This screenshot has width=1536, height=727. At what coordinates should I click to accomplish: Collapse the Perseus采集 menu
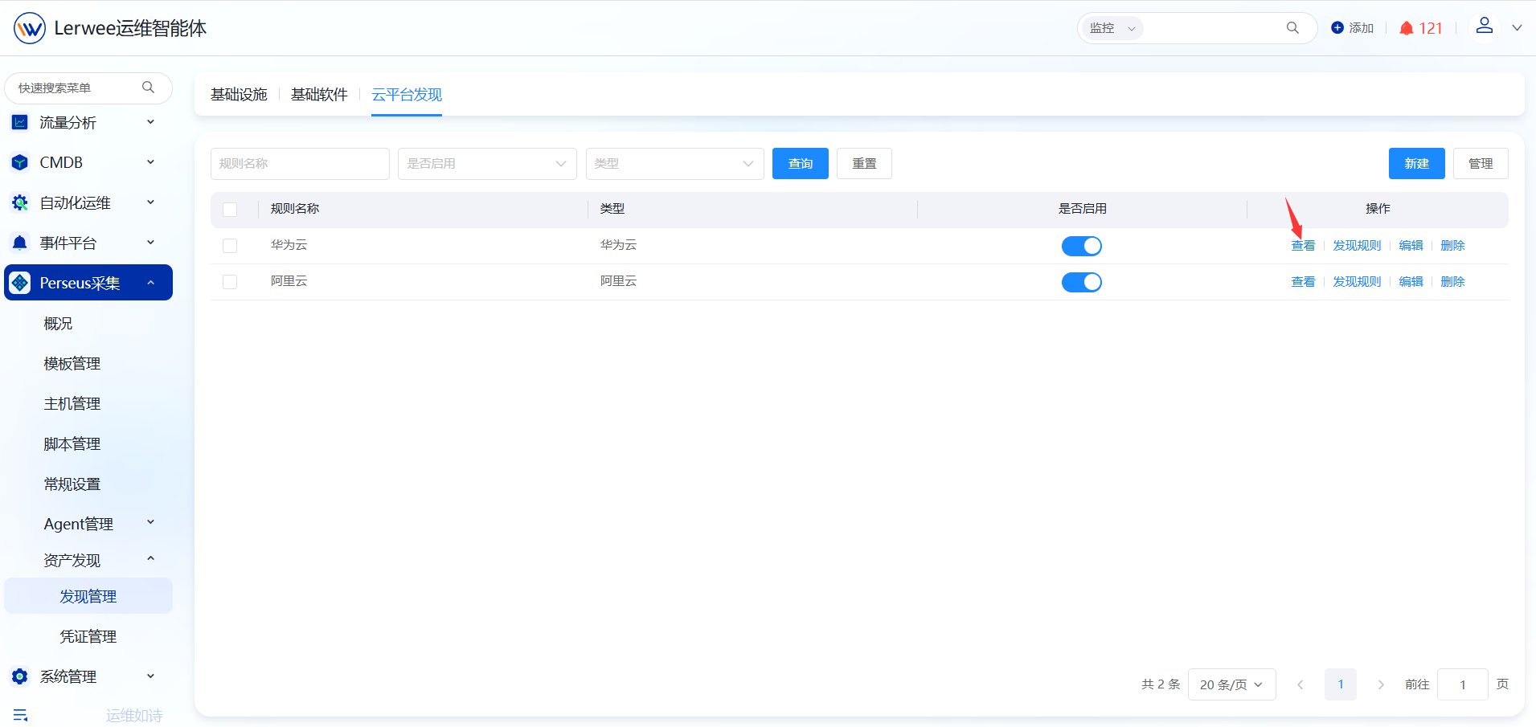click(x=150, y=283)
